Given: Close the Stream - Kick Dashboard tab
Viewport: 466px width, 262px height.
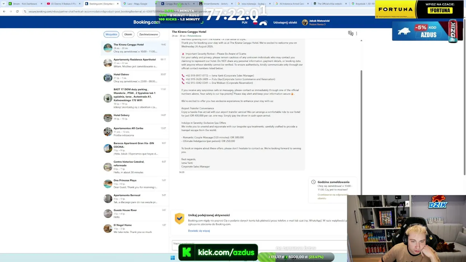Looking at the screenshot, I should click(x=42, y=4).
